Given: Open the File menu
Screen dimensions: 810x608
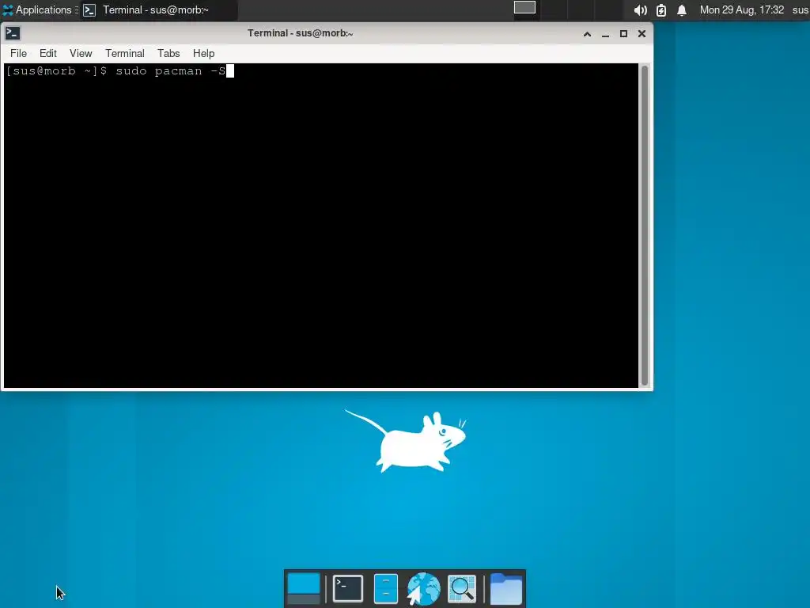Looking at the screenshot, I should click(x=19, y=53).
